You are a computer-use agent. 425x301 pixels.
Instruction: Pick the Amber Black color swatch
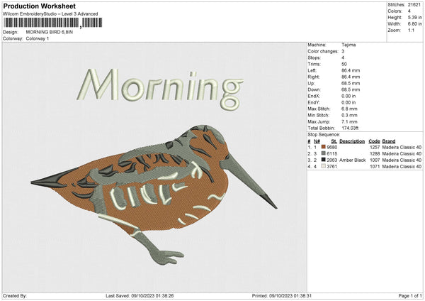pos(324,160)
